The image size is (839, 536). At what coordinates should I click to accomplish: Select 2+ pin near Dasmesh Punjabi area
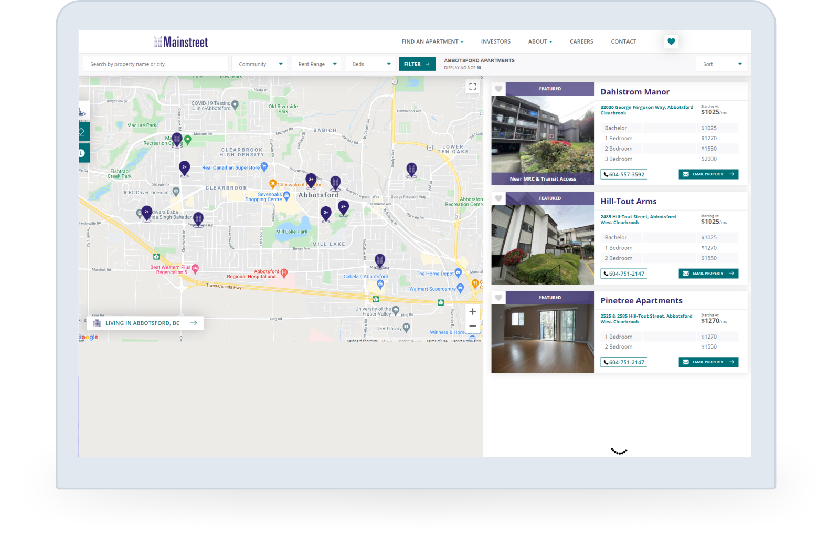click(x=147, y=213)
